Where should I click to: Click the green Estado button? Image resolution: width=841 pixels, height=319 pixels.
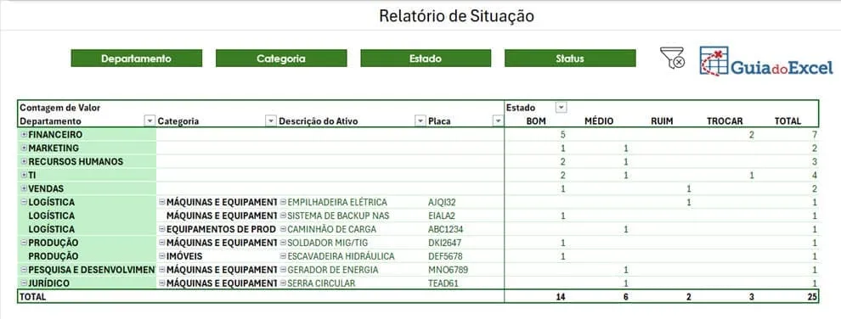click(426, 59)
